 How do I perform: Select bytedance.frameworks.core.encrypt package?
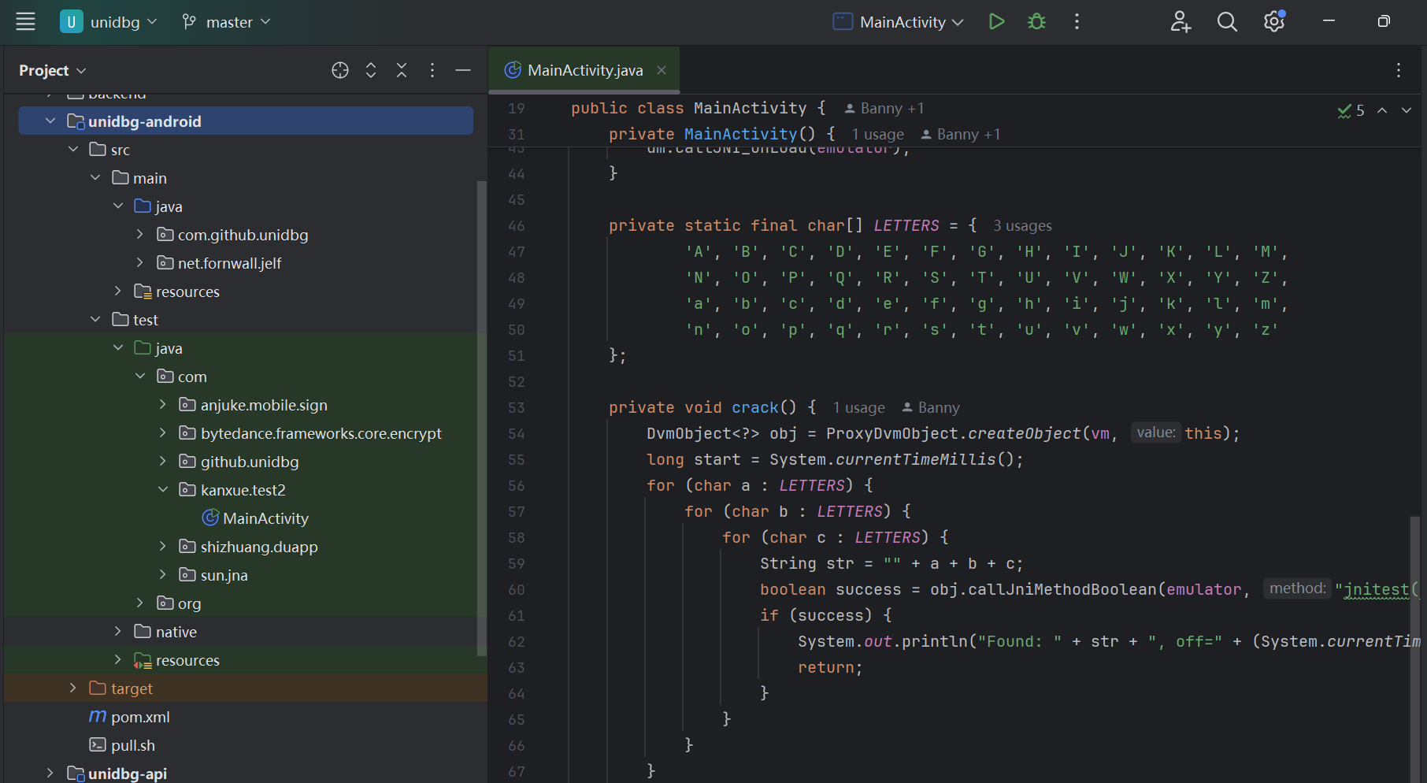click(321, 433)
